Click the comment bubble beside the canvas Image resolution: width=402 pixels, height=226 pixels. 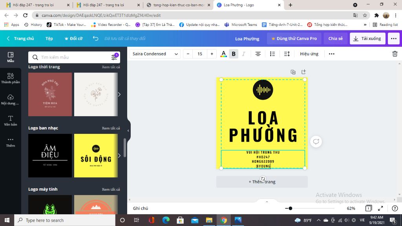316,141
